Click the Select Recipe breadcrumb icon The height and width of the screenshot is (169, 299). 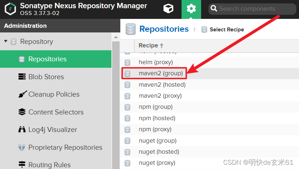[x=204, y=30]
